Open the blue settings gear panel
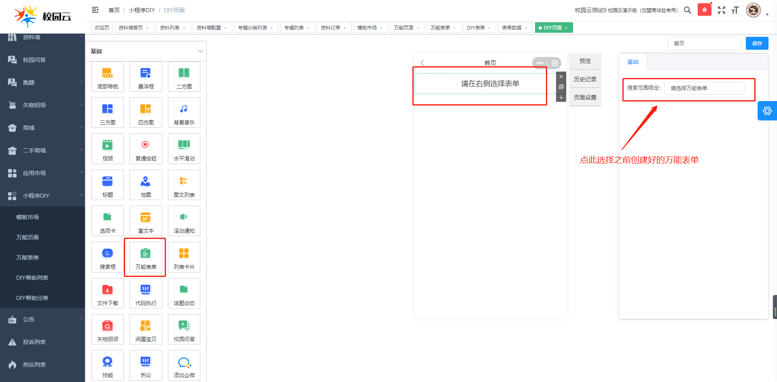Viewport: 777px width, 382px height. [767, 111]
